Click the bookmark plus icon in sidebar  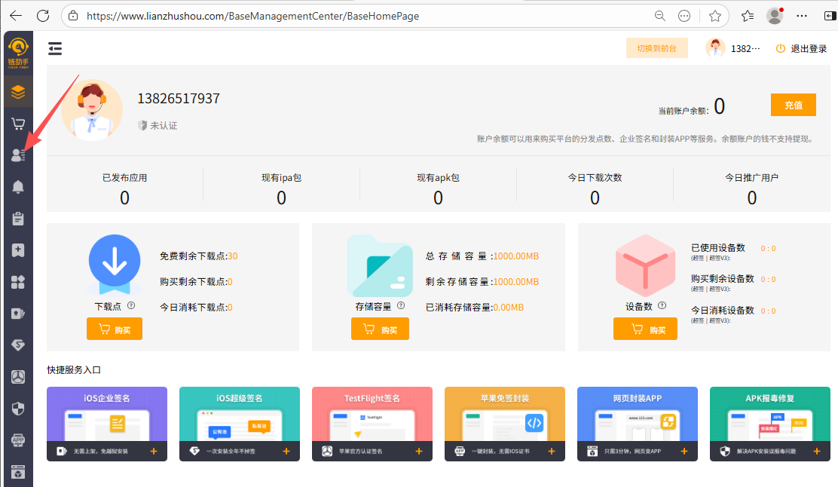coord(18,250)
